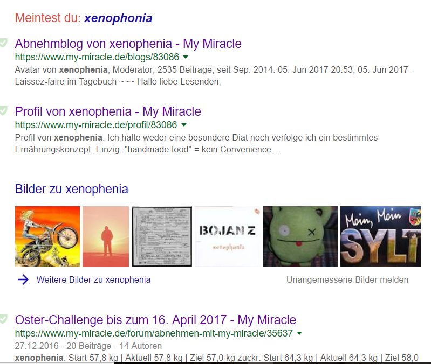Expand the dropdown arrow after profil/83086 URL
Viewport: 431px width, 364px height.
(x=184, y=125)
